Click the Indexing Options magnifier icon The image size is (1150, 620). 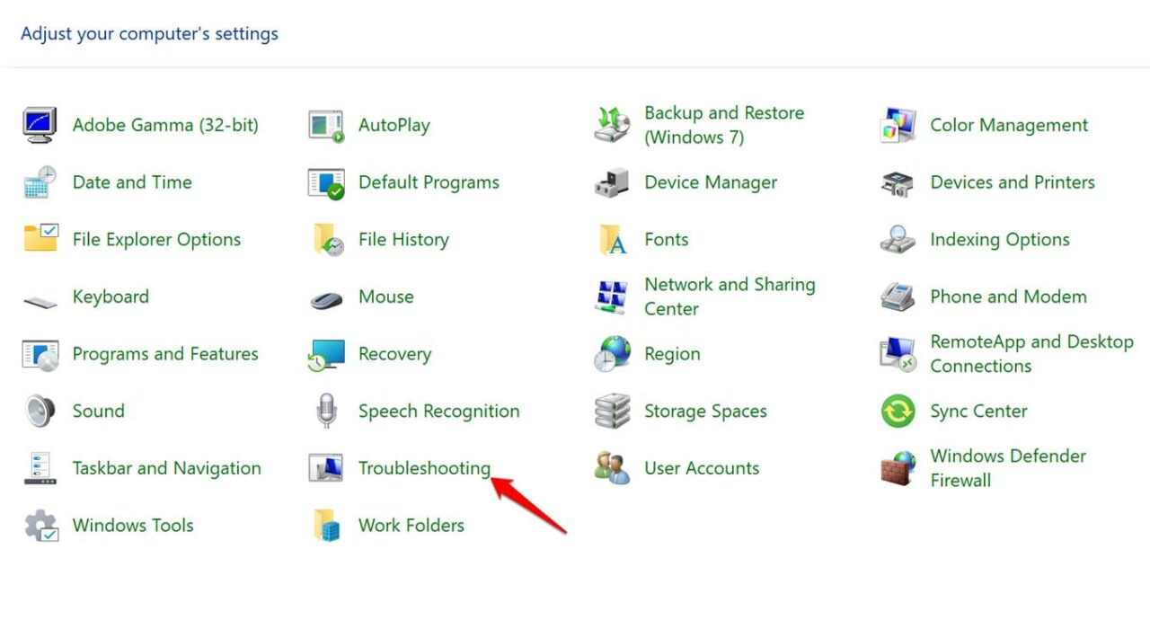(898, 239)
